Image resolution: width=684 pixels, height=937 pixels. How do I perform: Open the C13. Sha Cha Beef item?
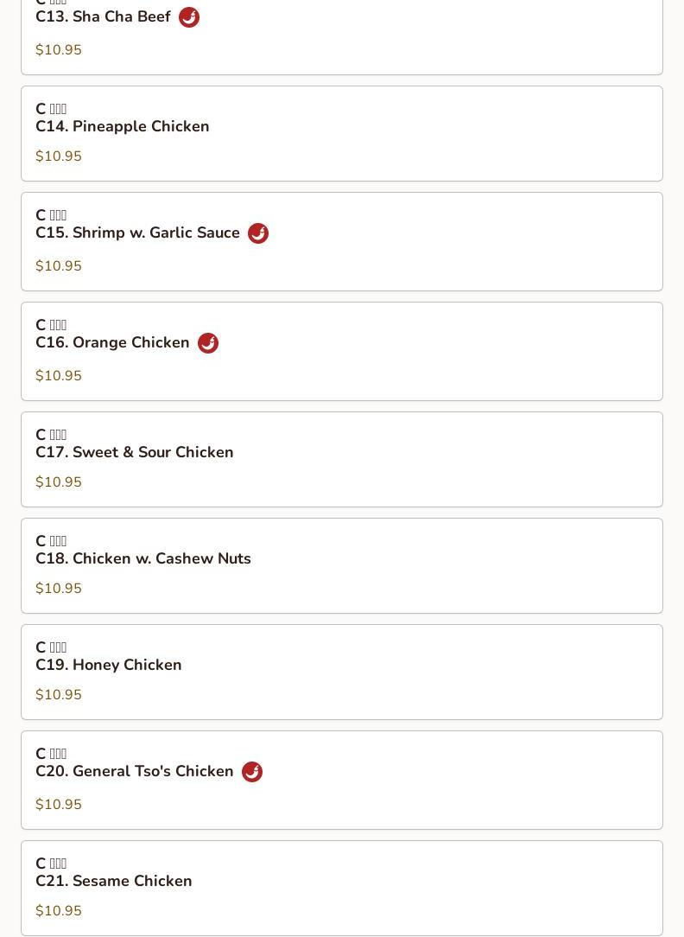pos(104,16)
